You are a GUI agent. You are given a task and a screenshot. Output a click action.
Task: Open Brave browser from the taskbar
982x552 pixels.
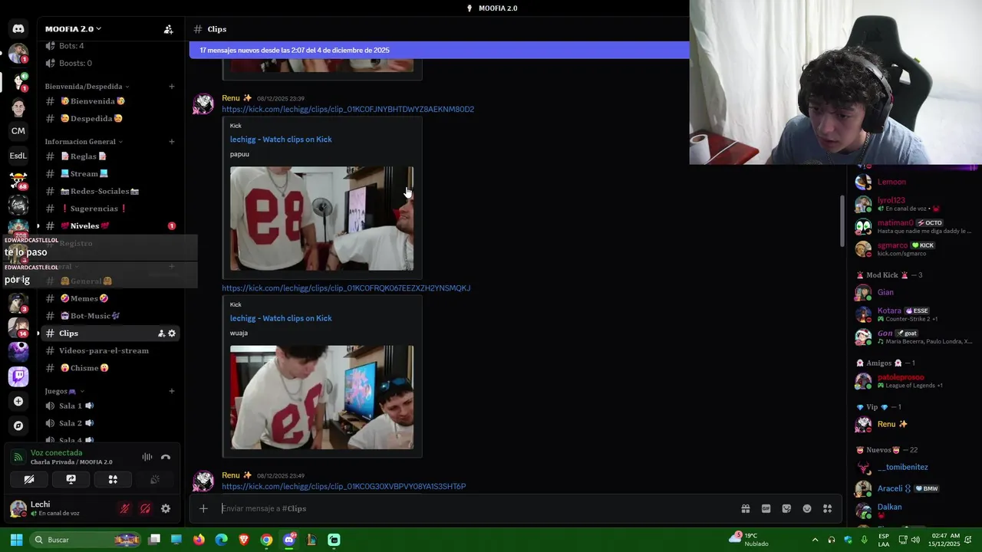point(244,540)
